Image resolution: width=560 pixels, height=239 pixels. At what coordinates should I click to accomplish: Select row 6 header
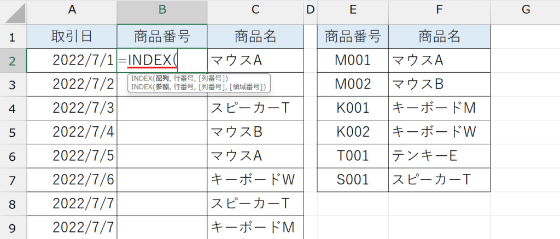click(x=13, y=156)
